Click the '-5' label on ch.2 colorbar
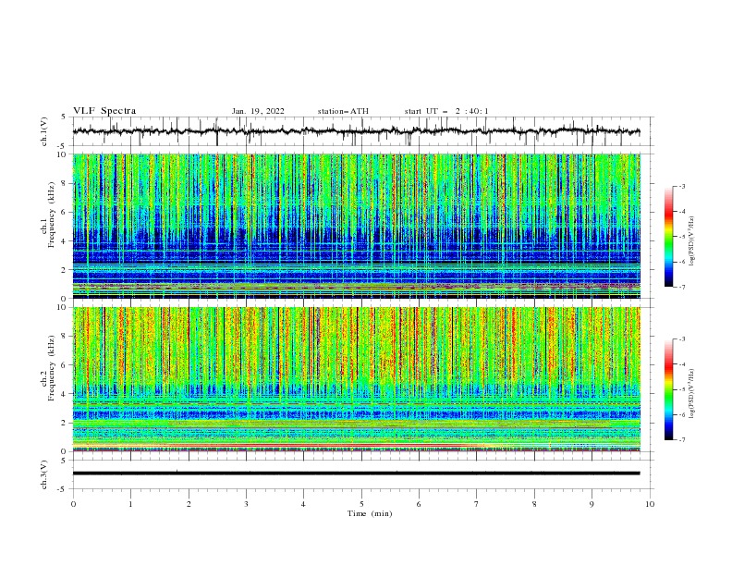The height and width of the screenshot is (566, 732). tap(682, 389)
